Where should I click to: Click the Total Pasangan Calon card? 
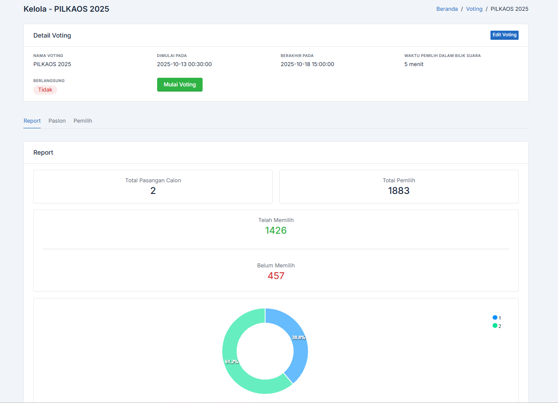pos(153,187)
